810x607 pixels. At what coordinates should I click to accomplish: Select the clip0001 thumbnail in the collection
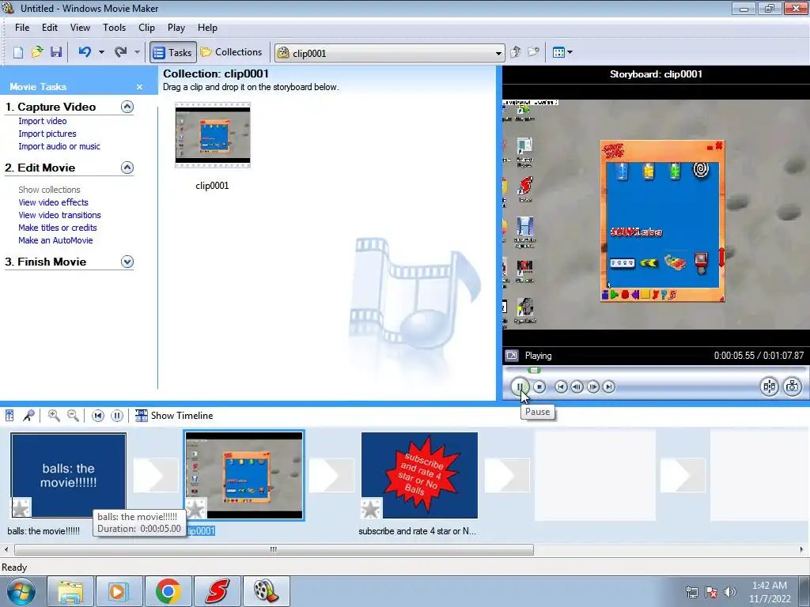tap(213, 135)
